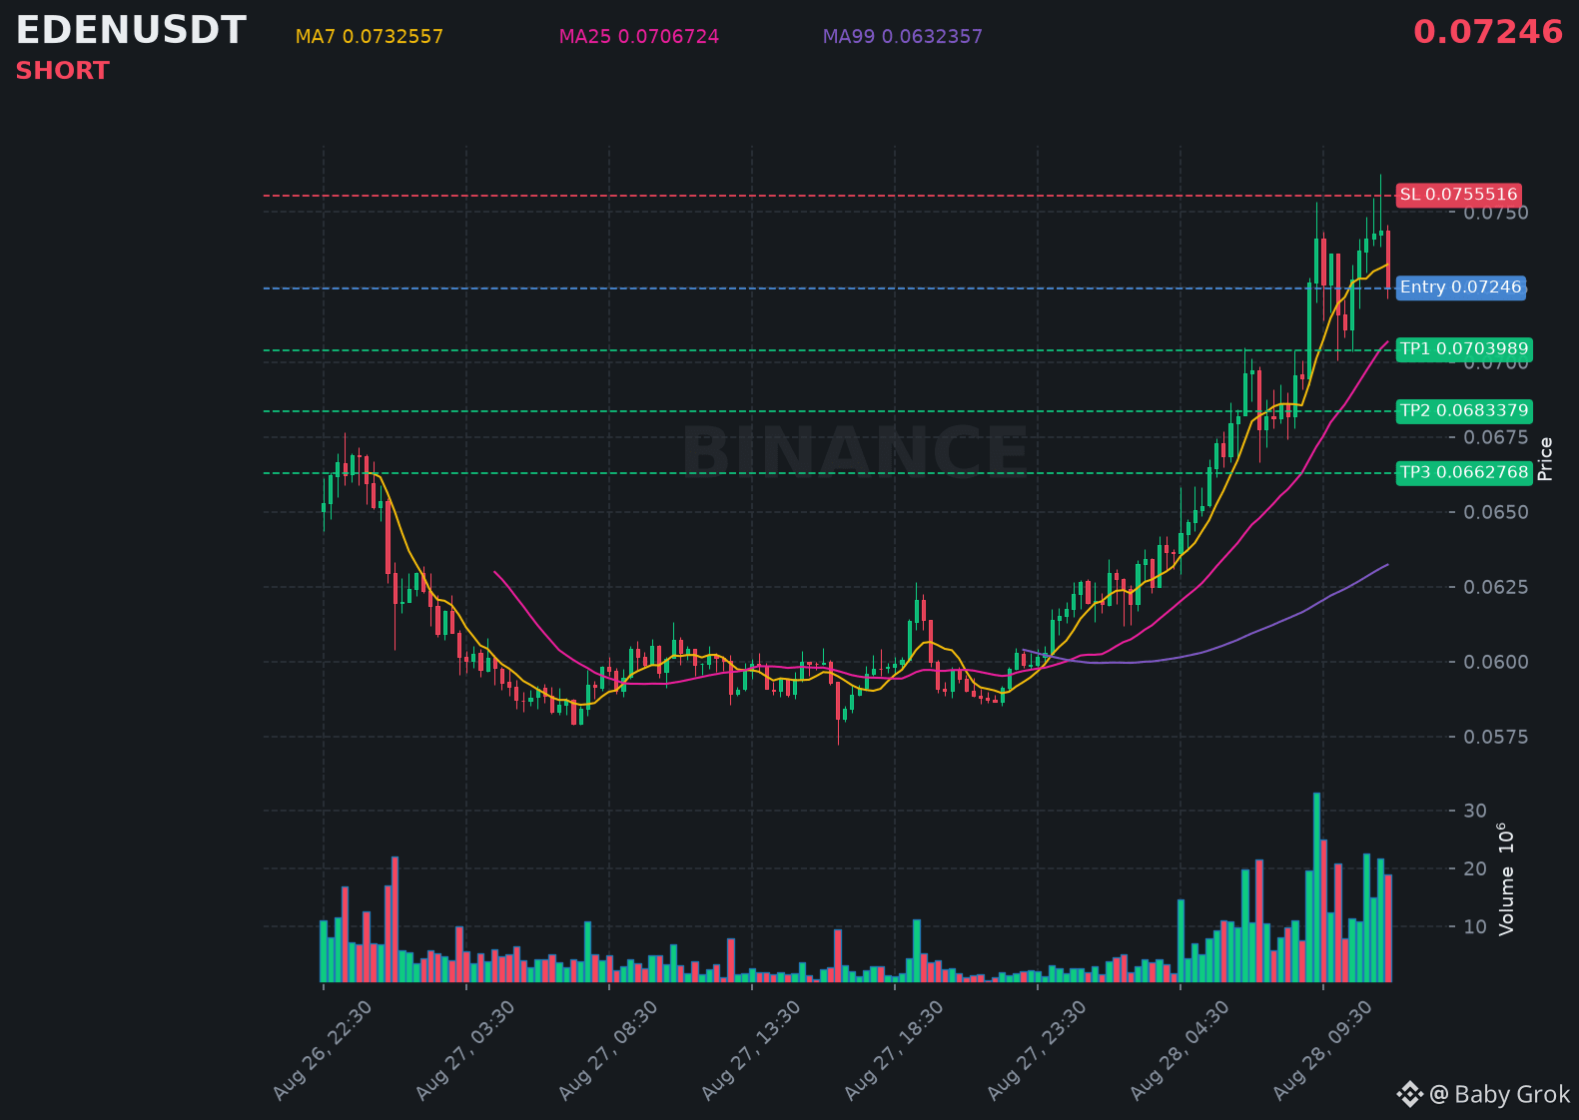Click the Aug 27, 18:30 time label
The image size is (1579, 1120).
(x=895, y=1050)
